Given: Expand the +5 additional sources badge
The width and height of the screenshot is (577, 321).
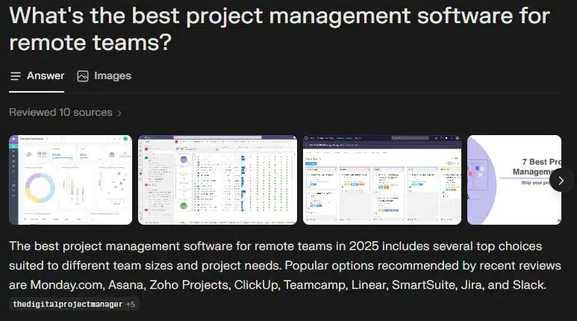Looking at the screenshot, I should click(131, 305).
